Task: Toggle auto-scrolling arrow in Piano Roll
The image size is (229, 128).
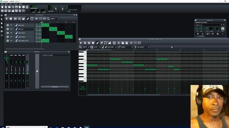Action: point(131,43)
